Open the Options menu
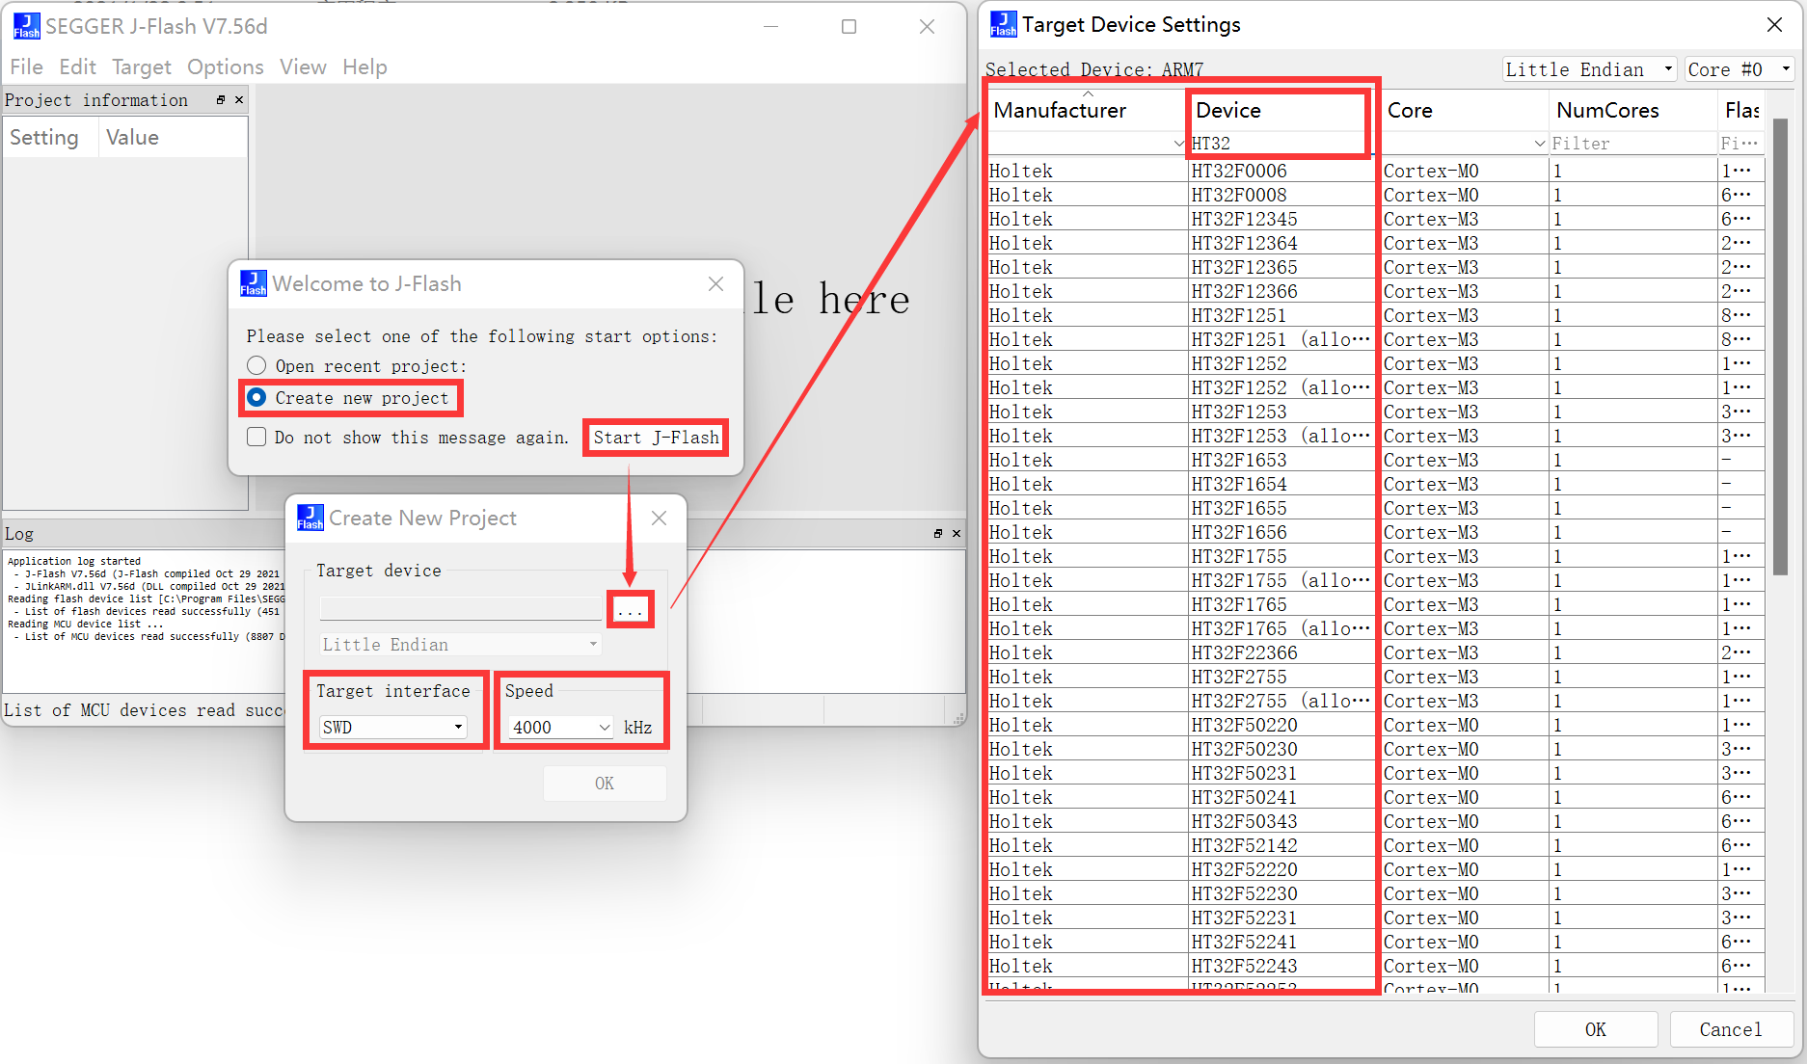1807x1064 pixels. [225, 66]
